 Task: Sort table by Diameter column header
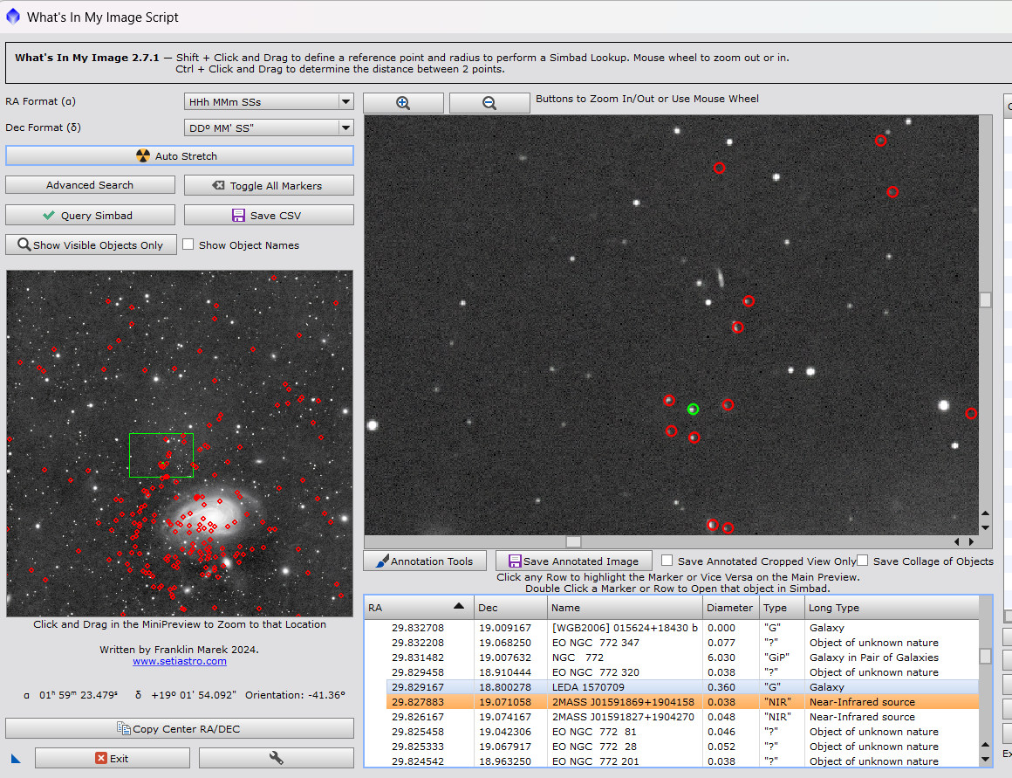730,608
